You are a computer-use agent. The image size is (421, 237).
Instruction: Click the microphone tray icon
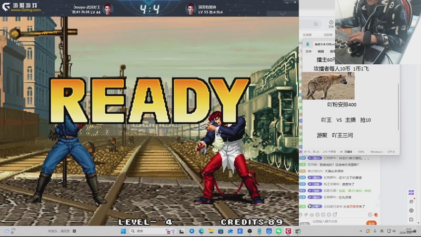pos(375,231)
